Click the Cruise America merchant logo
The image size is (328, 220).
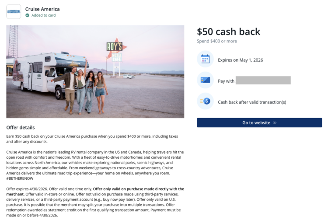click(x=14, y=11)
